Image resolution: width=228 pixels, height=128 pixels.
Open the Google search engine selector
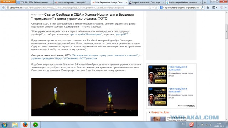tap(162, 7)
